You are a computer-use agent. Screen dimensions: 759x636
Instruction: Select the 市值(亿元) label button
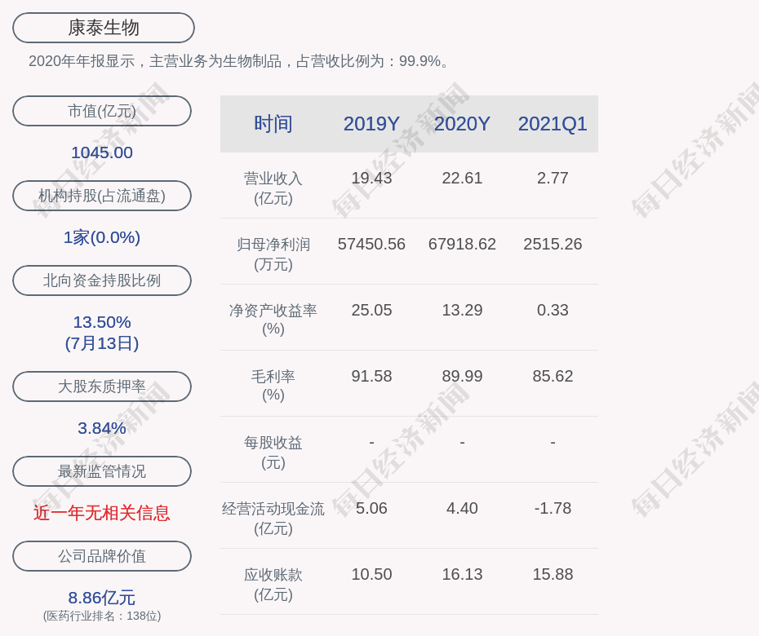tap(102, 111)
